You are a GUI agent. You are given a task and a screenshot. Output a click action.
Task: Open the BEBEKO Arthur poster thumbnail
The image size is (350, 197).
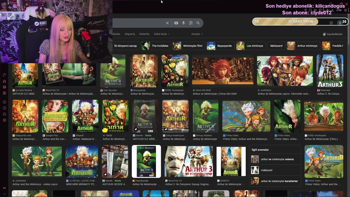[231, 161]
